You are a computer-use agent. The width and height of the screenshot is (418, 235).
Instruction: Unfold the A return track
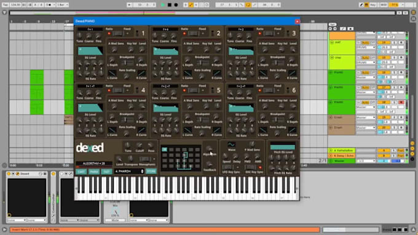tap(331, 151)
